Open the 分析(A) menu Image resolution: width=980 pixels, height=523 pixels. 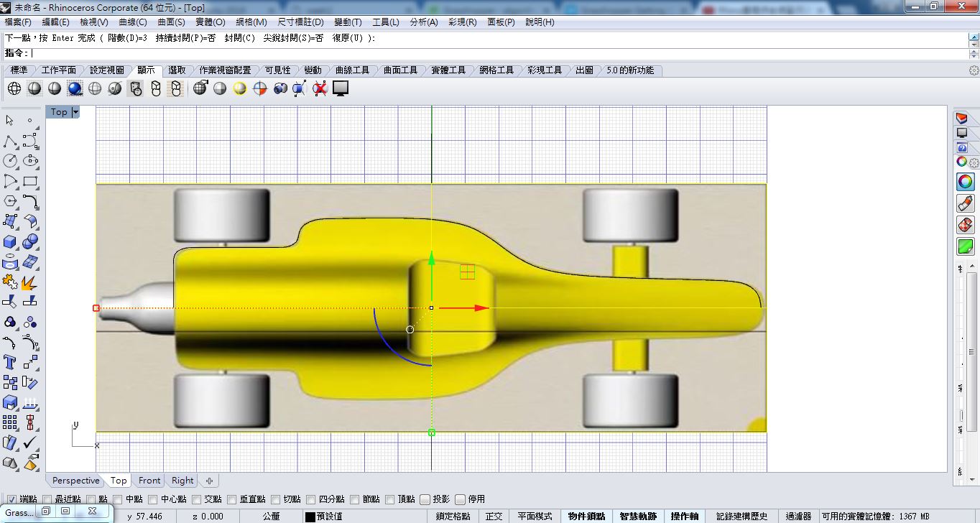click(x=424, y=22)
